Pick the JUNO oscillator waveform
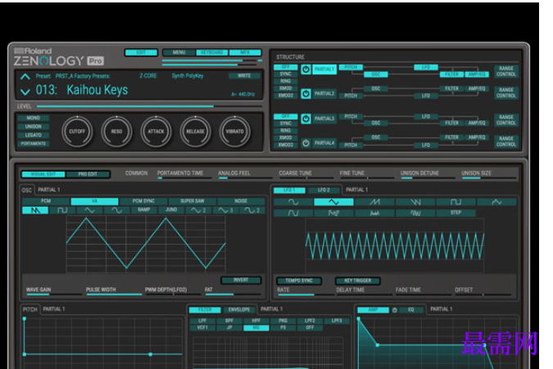The image size is (553, 369). pyautogui.click(x=171, y=209)
